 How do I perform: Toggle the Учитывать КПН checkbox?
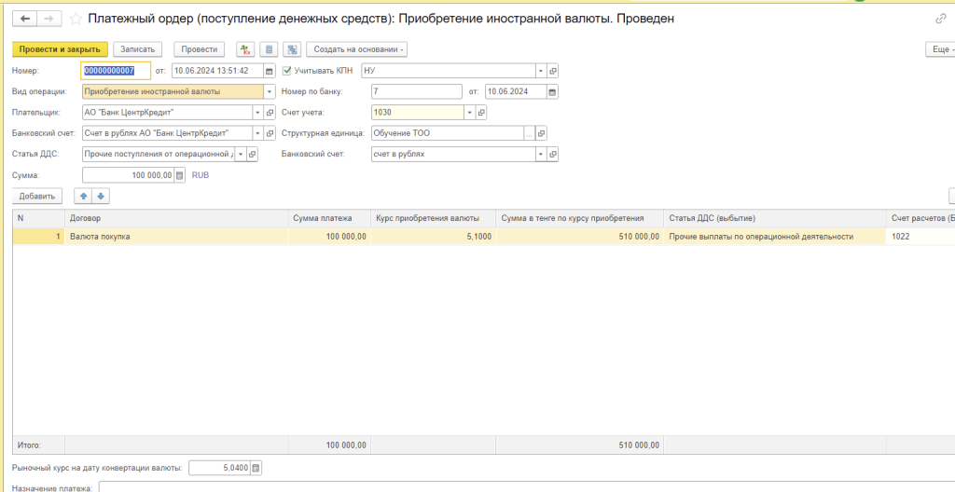pyautogui.click(x=287, y=71)
